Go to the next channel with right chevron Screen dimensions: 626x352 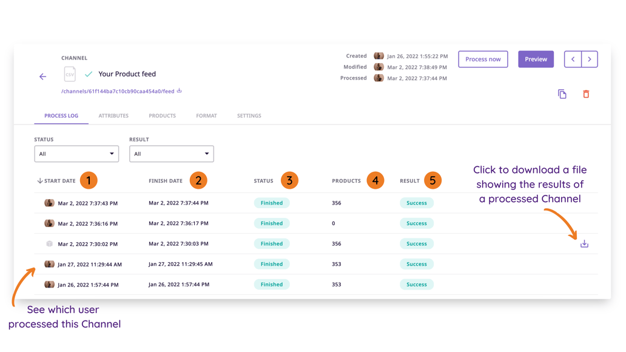(590, 59)
